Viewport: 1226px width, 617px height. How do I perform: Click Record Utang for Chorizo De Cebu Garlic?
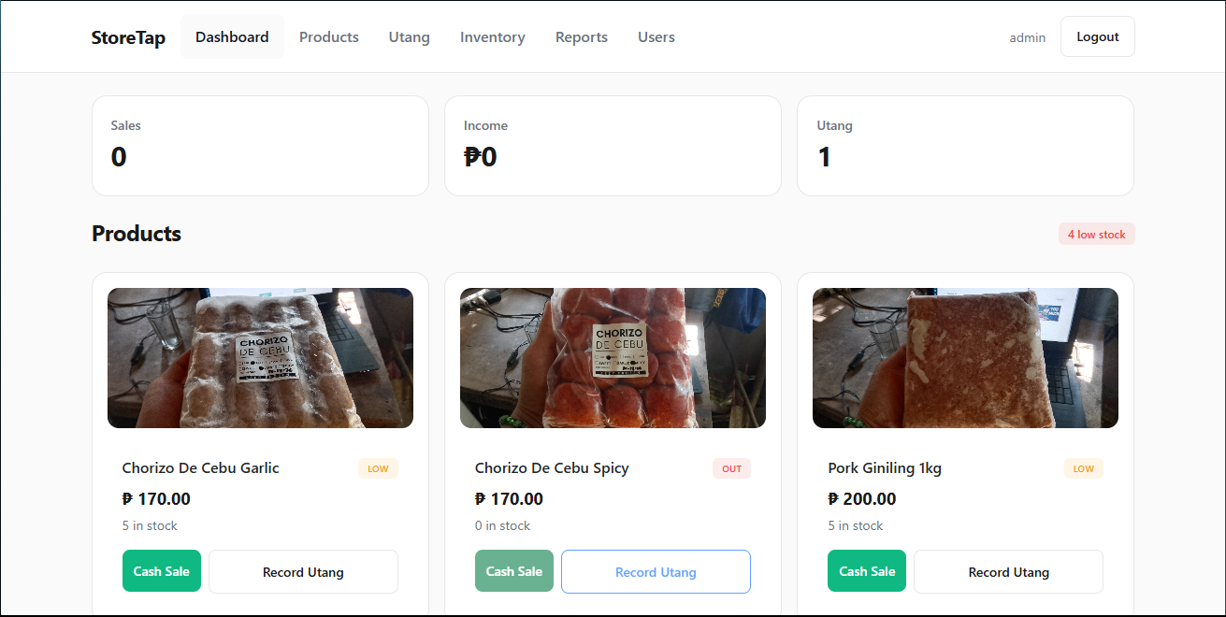[x=303, y=571]
